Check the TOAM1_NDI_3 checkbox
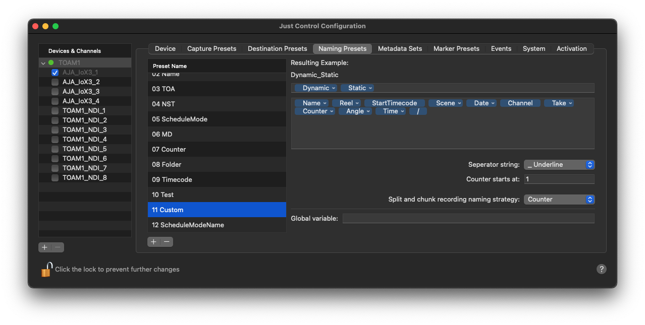 coord(55,130)
